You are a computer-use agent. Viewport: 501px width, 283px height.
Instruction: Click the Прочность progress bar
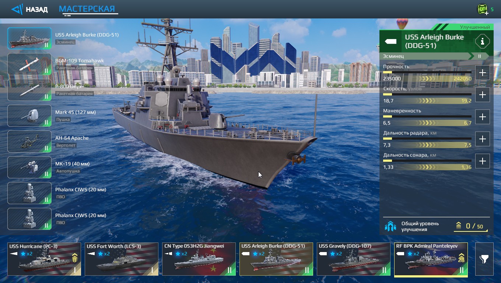pyautogui.click(x=427, y=72)
